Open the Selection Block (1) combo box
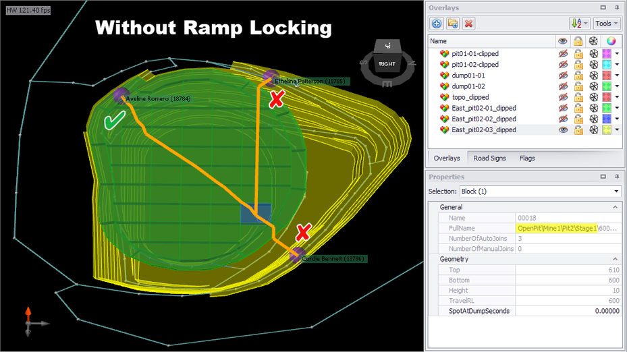The image size is (627, 352). [540, 192]
